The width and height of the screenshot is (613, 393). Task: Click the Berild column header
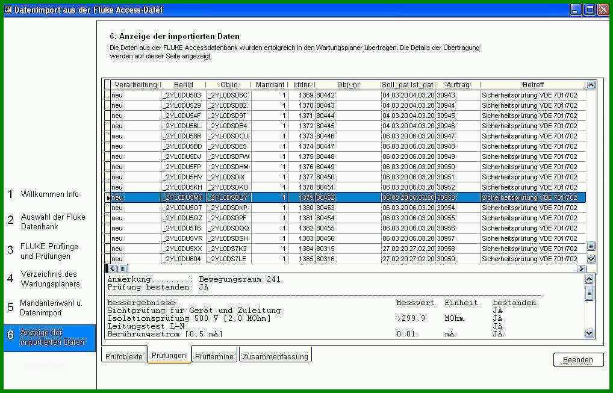pyautogui.click(x=183, y=85)
